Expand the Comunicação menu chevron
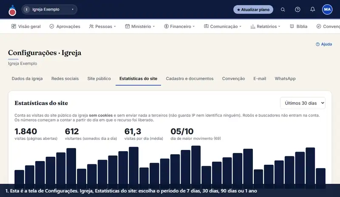Image resolution: width=340 pixels, height=197 pixels. pyautogui.click(x=240, y=26)
